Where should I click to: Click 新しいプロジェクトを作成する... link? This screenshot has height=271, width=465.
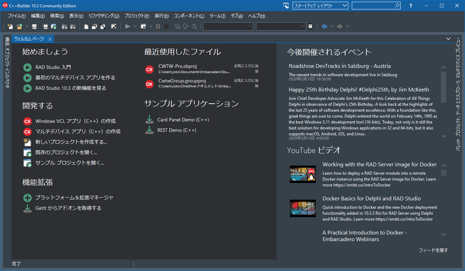(x=71, y=142)
